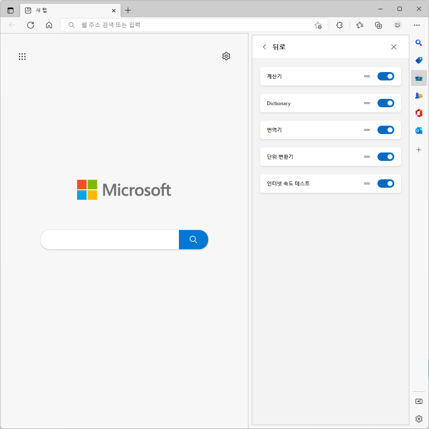Focus the address bar input
This screenshot has height=429, width=429.
[194, 25]
